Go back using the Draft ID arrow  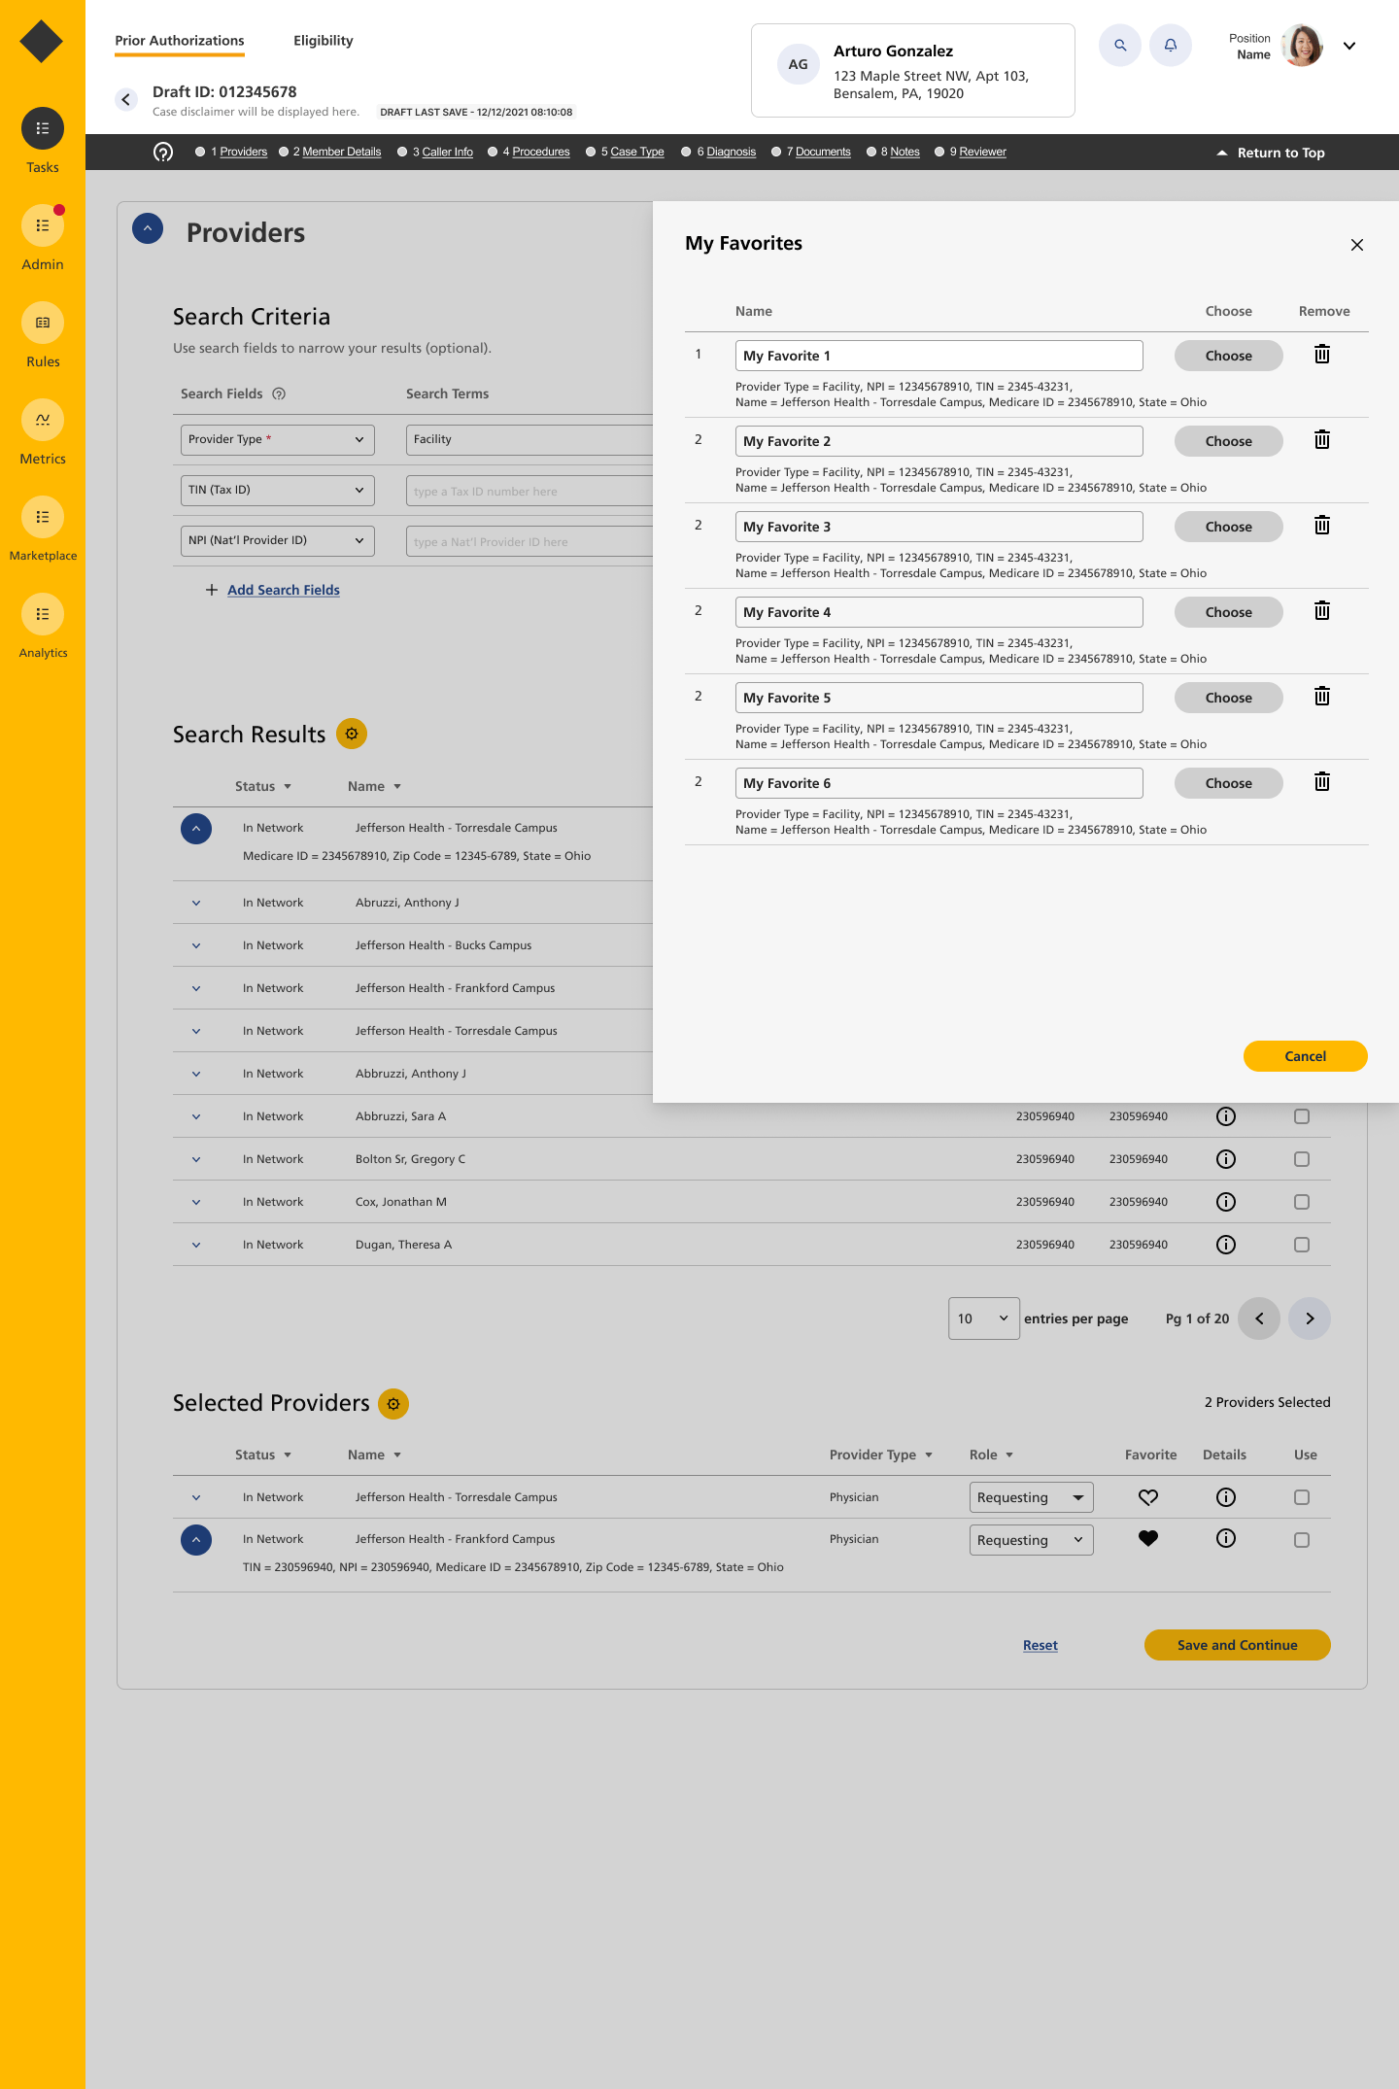tap(126, 99)
